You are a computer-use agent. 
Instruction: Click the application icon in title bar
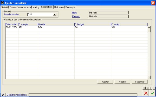[2, 3]
